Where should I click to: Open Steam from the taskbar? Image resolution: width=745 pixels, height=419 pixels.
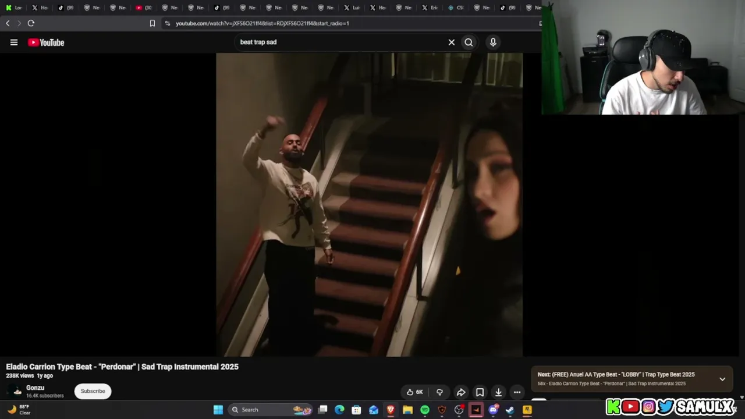510,410
